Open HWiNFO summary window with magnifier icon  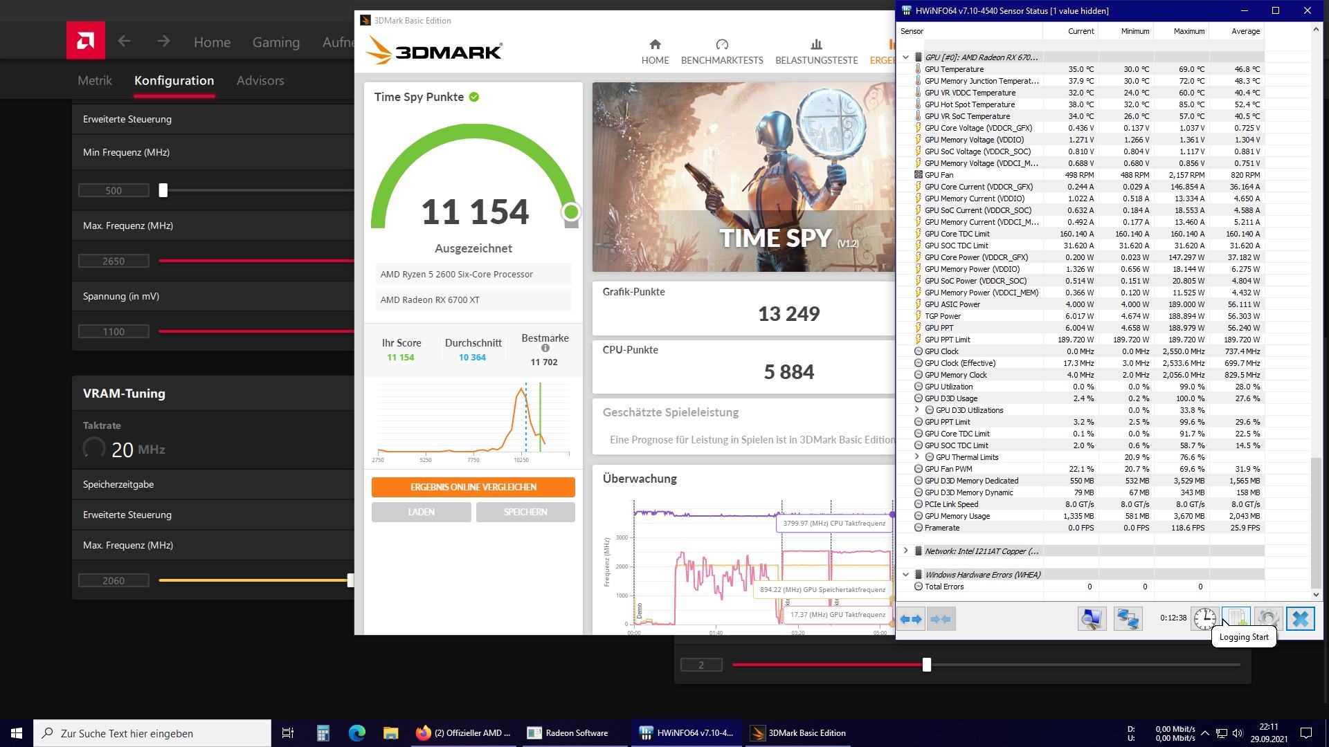1092,619
